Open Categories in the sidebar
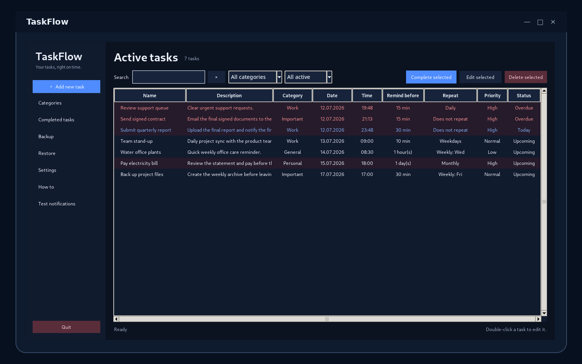 (66, 103)
